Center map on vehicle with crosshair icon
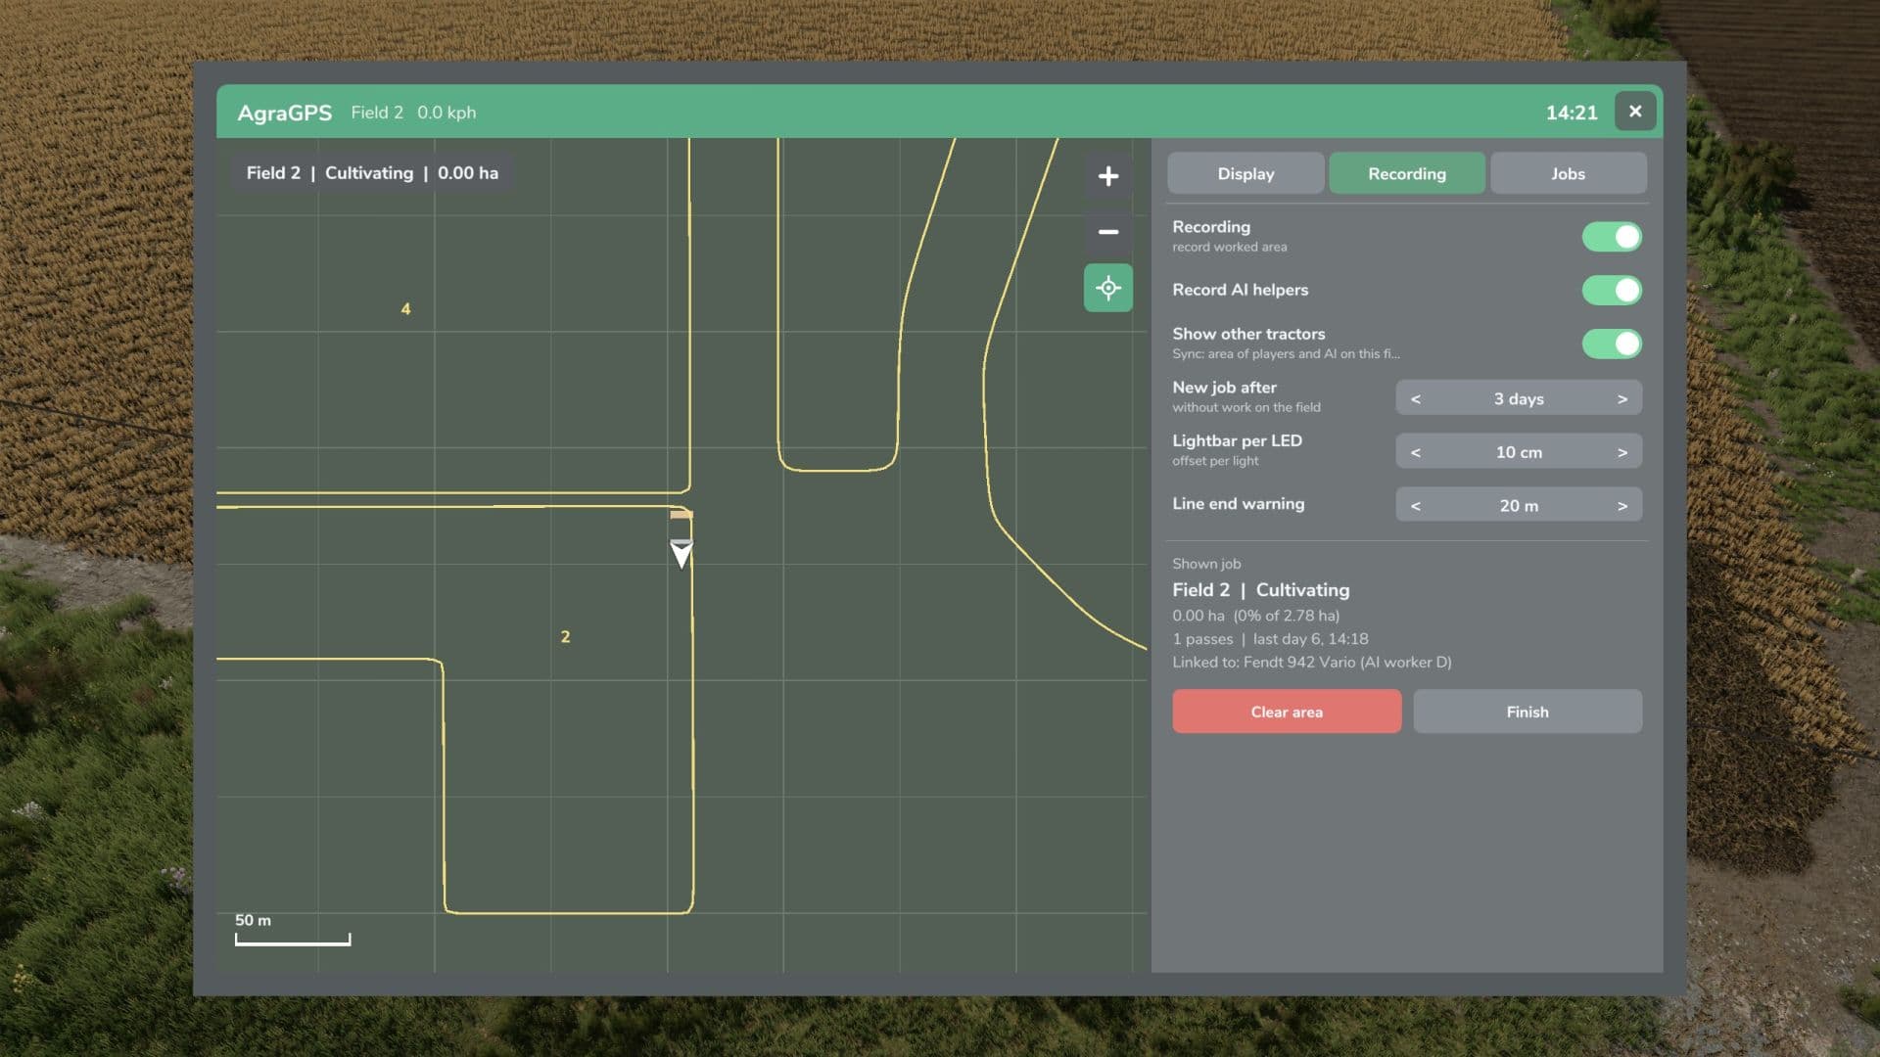The image size is (1880, 1057). coord(1107,288)
